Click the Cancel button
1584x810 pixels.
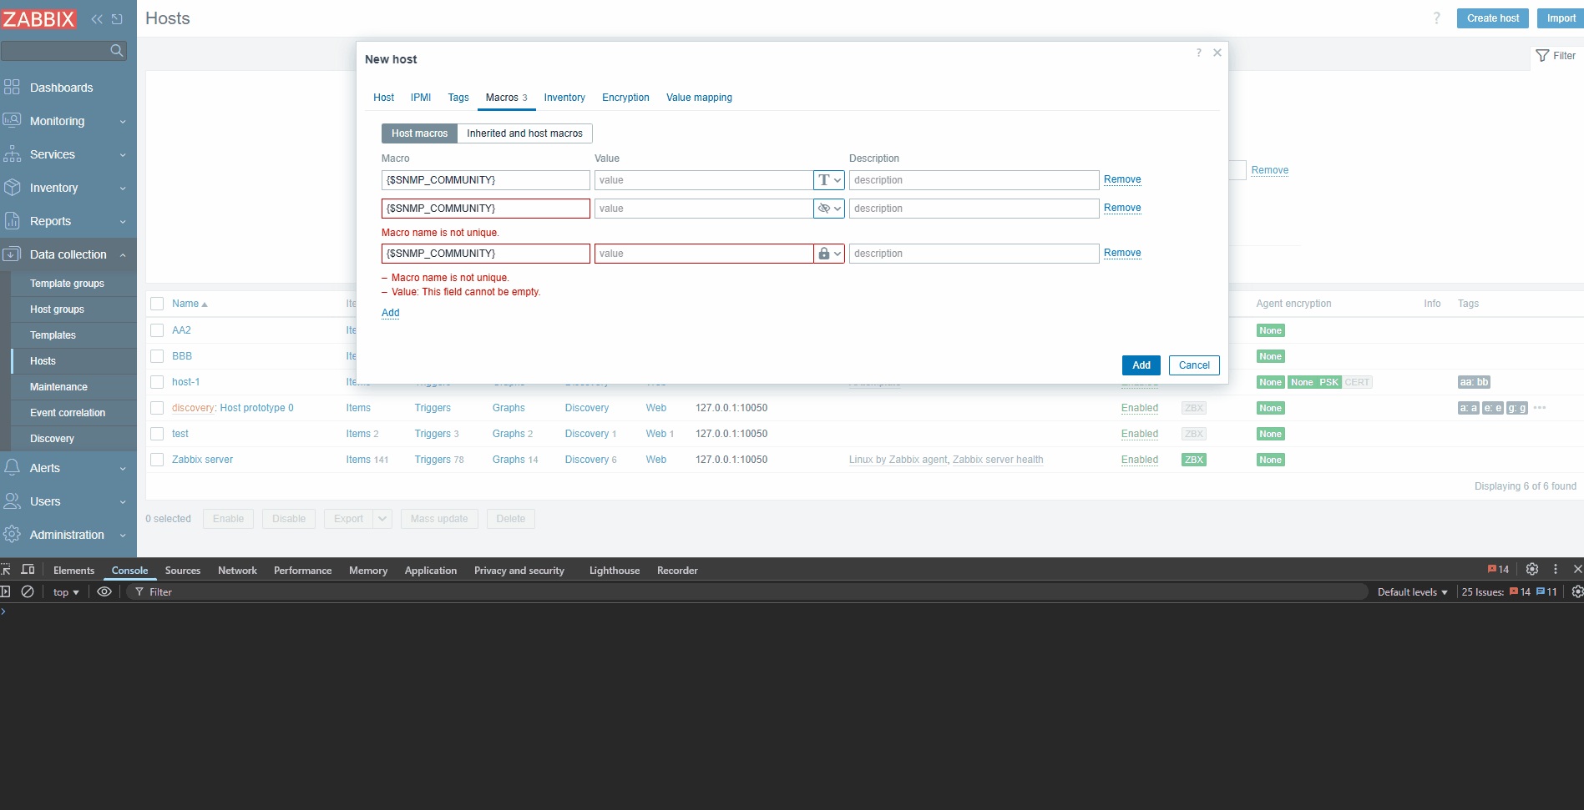(x=1194, y=365)
